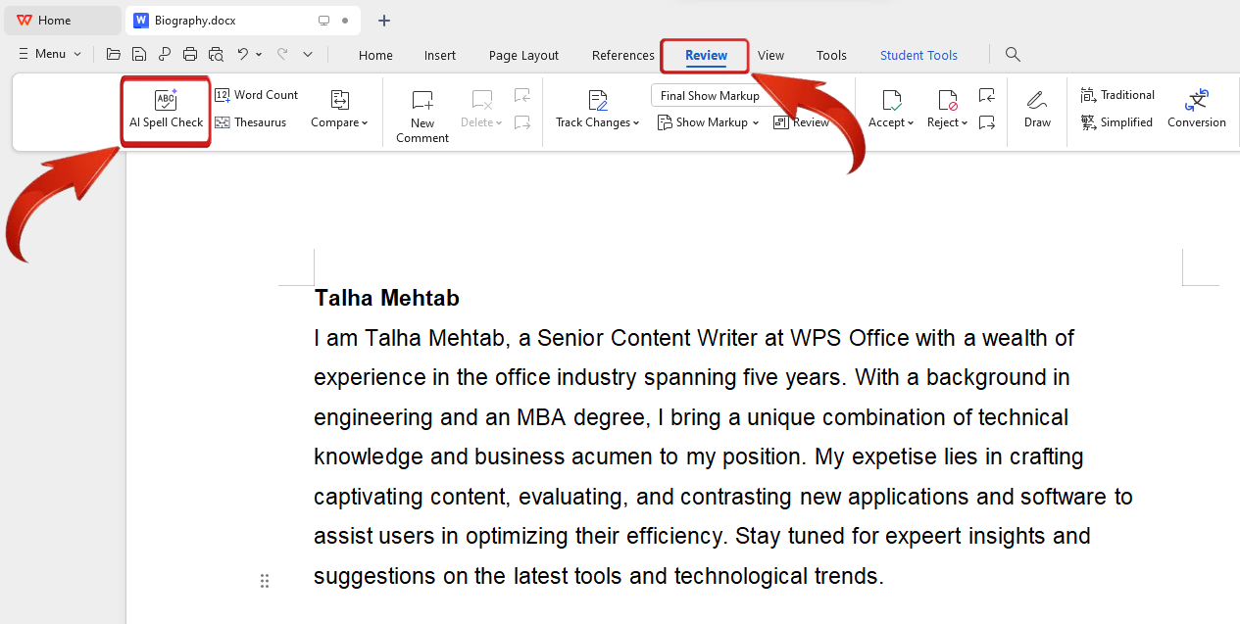The image size is (1240, 624).
Task: Switch to the Page Layout tab
Action: tap(523, 56)
